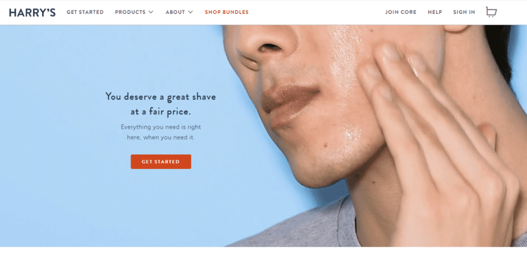Expand the Products dropdown chevron
Image resolution: width=527 pixels, height=256 pixels.
click(151, 12)
